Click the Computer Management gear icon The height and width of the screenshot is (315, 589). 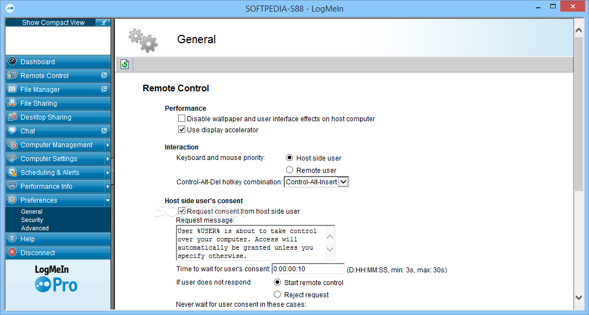[12, 144]
